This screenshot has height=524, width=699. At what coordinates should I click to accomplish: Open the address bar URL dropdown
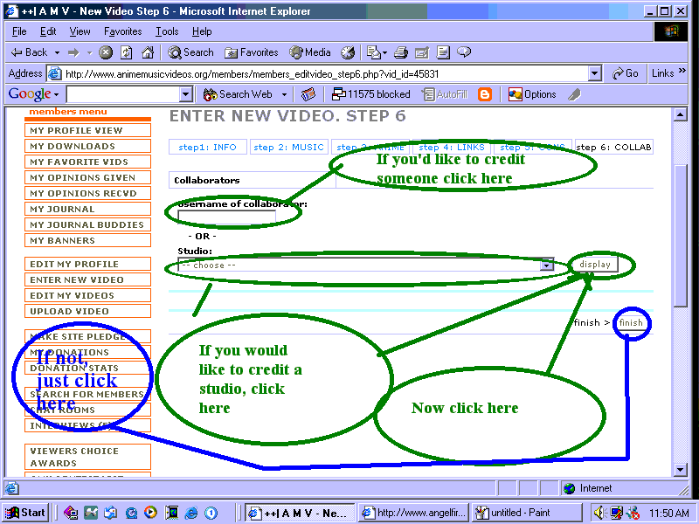595,74
